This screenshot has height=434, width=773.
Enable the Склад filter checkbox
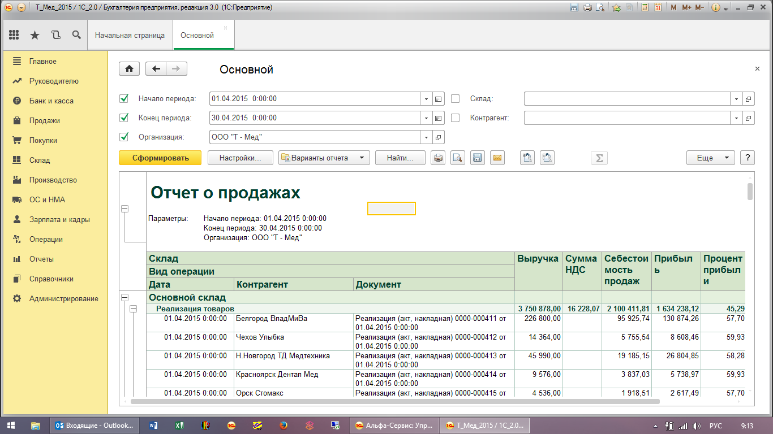(x=455, y=99)
